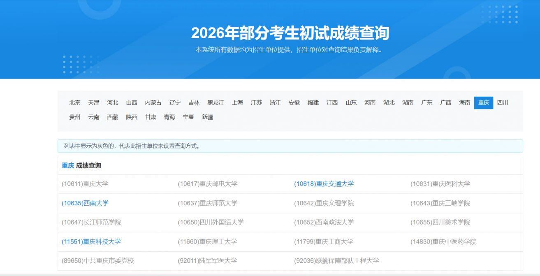The width and height of the screenshot is (540, 276).
Task: Click the grayed (10655)四川美术学院 entry
Action: pyautogui.click(x=440, y=222)
